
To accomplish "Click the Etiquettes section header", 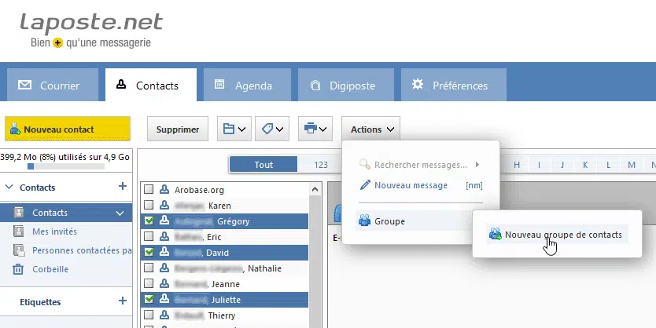I will [40, 301].
